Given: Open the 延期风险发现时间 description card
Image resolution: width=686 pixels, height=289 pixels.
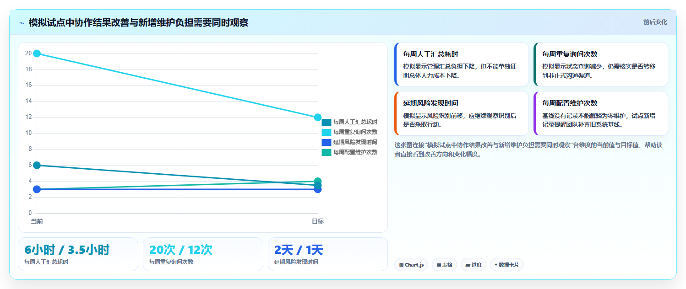Looking at the screenshot, I should pos(462,113).
